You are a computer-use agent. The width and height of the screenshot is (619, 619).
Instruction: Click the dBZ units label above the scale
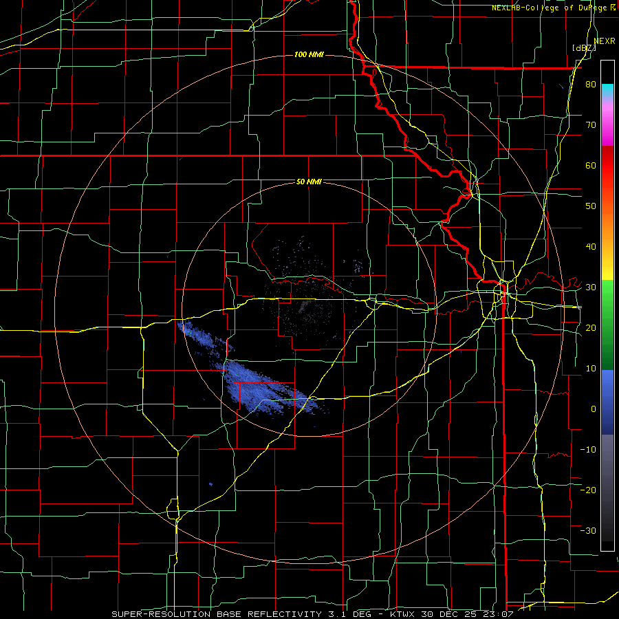tap(584, 48)
